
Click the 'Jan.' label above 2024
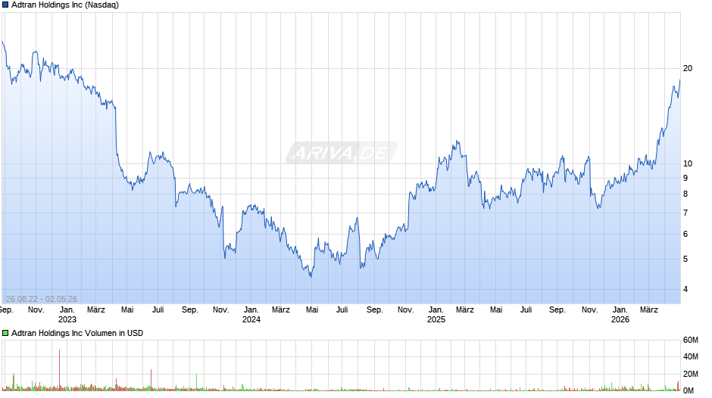pyautogui.click(x=251, y=310)
